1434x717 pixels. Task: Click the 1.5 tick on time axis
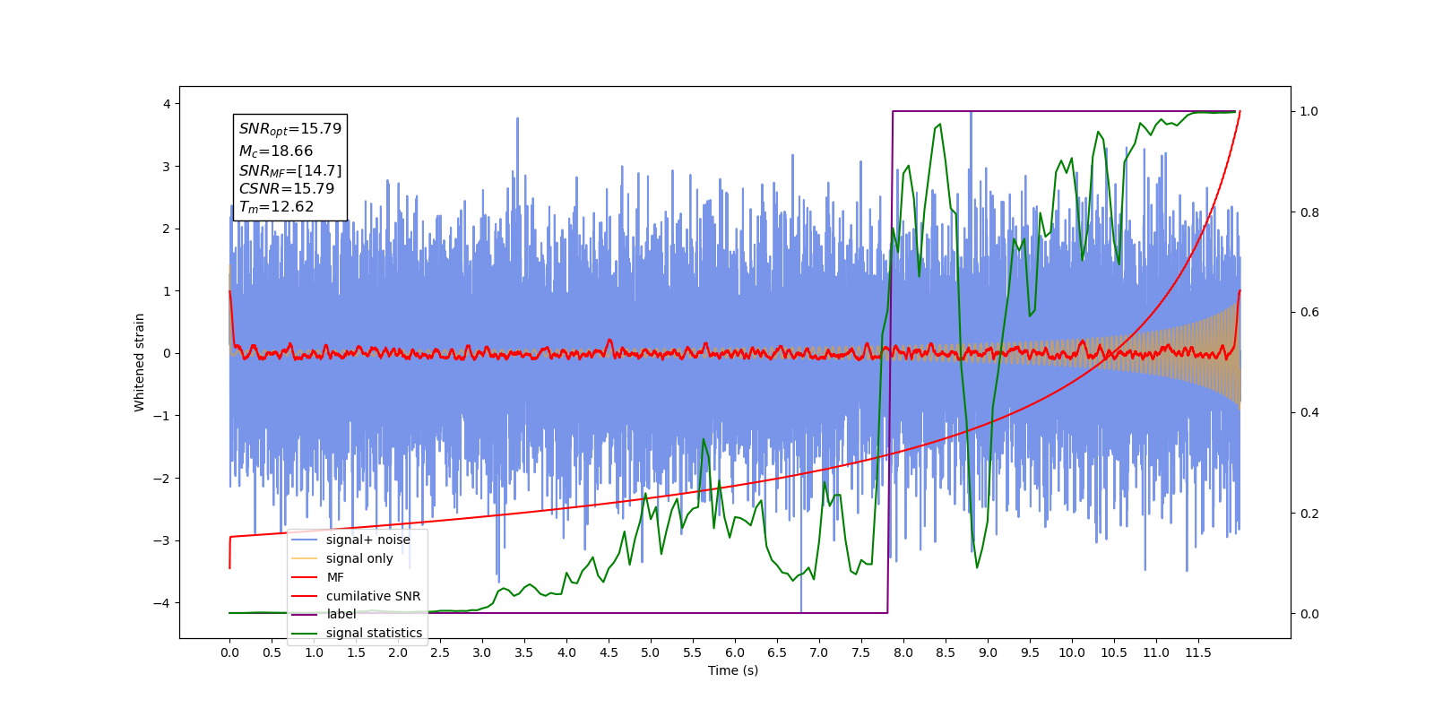coord(356,652)
